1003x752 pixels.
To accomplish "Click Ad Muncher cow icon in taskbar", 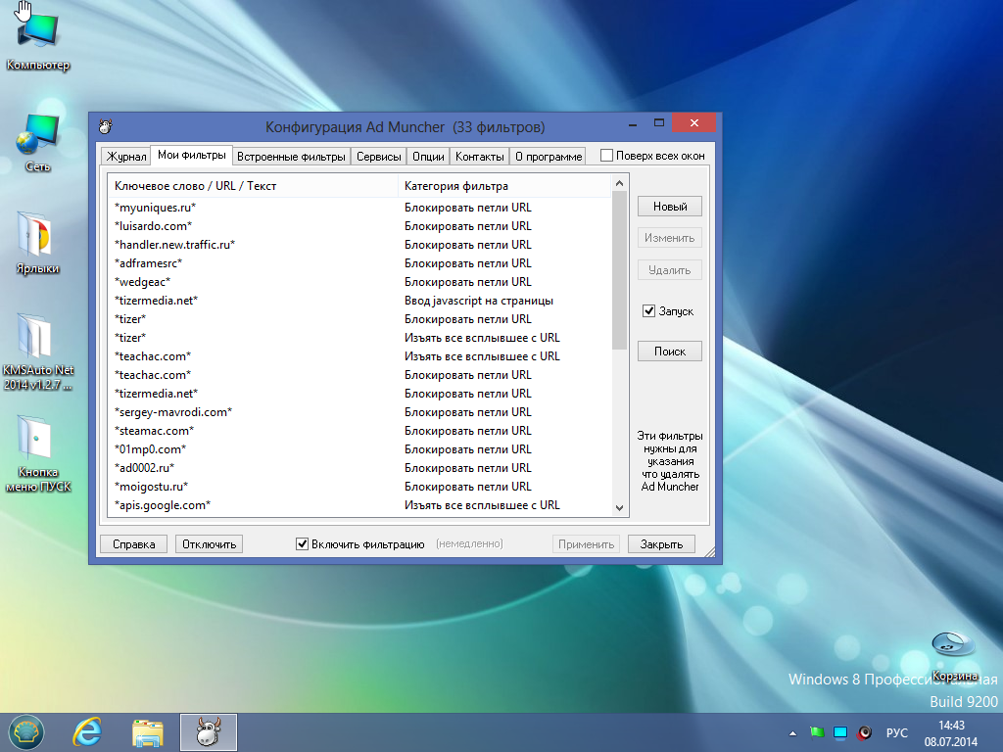I will 209,732.
